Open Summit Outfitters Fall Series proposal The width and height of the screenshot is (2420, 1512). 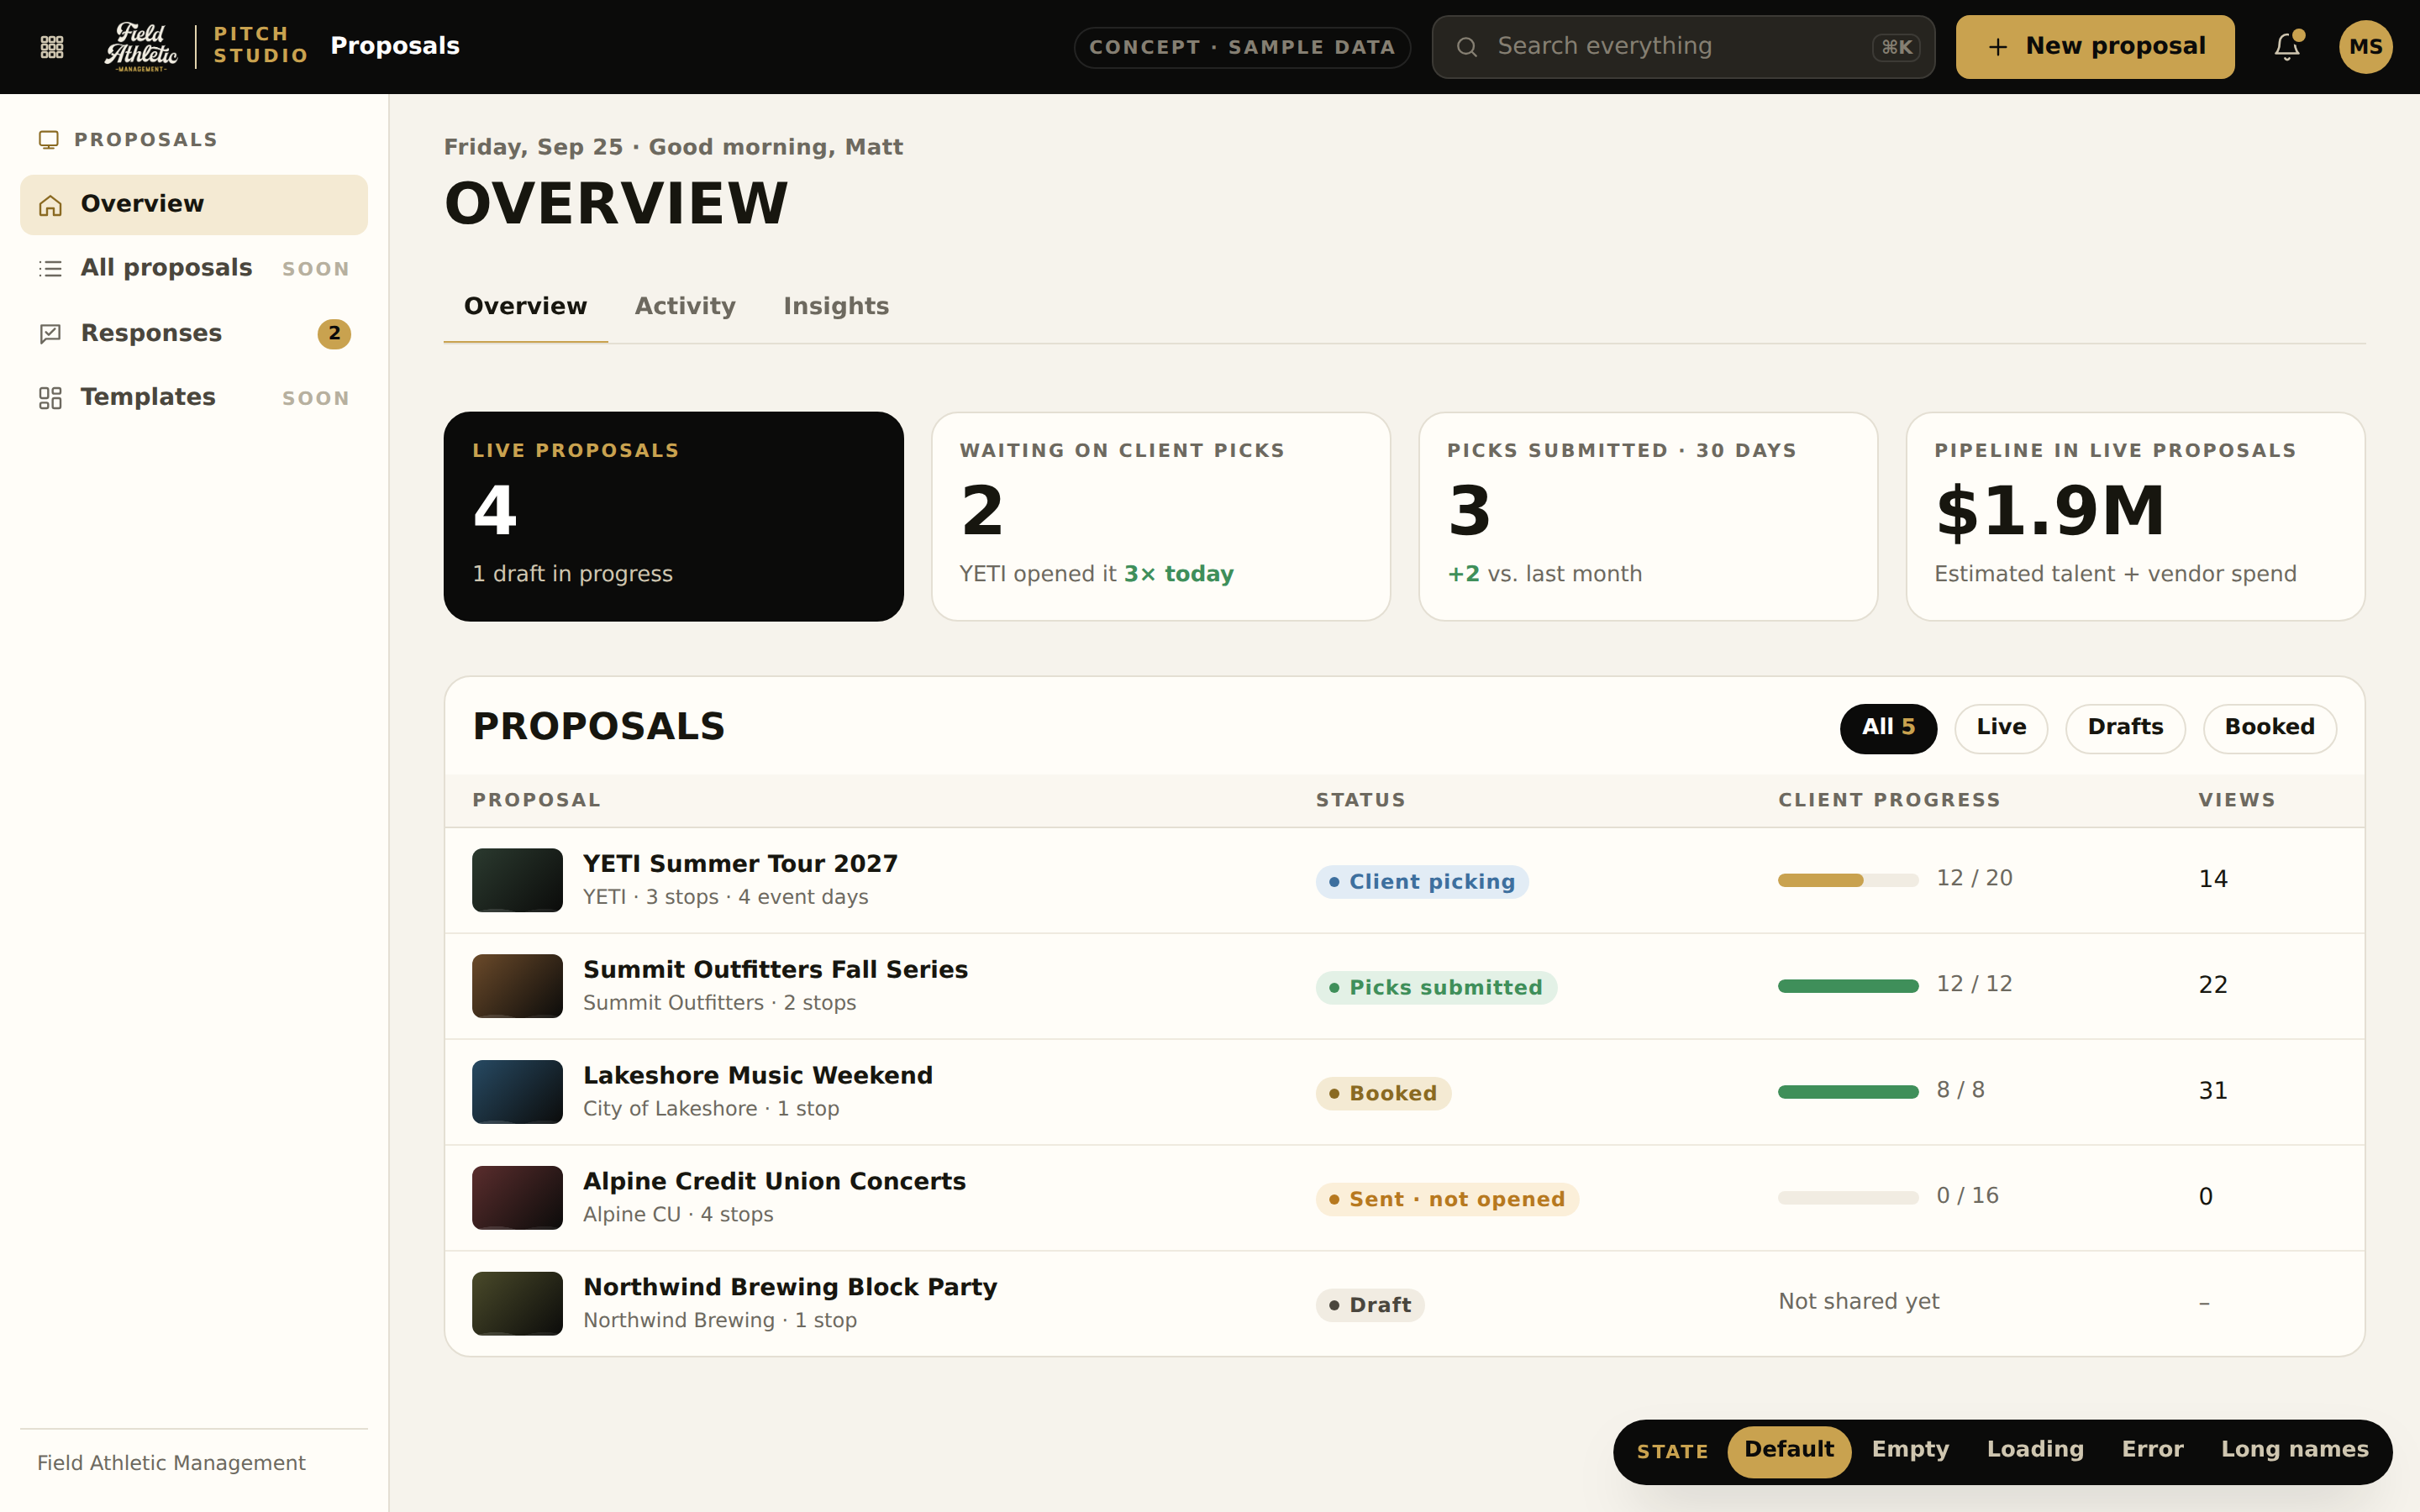(x=775, y=970)
